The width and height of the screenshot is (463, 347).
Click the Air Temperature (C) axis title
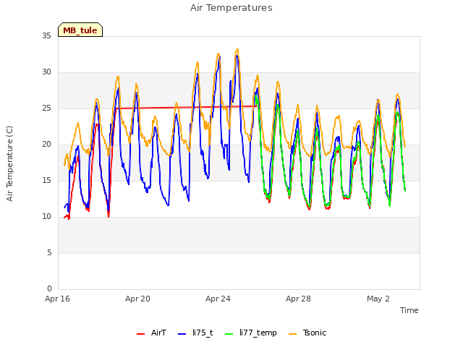[x=9, y=163]
